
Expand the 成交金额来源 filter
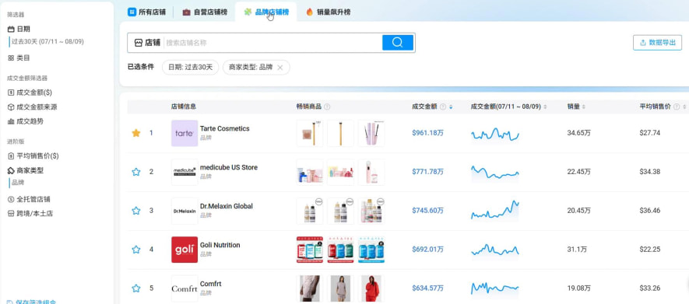click(x=32, y=107)
